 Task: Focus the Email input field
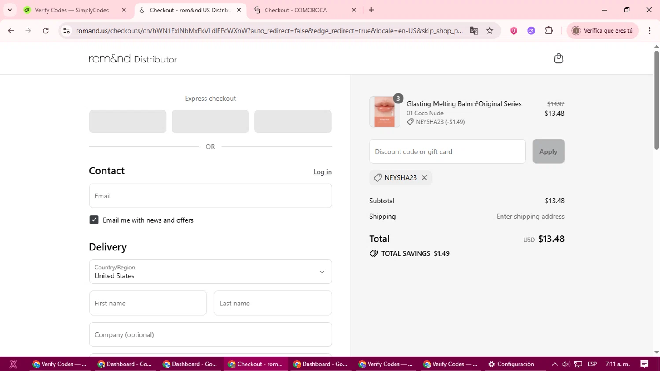pyautogui.click(x=210, y=196)
